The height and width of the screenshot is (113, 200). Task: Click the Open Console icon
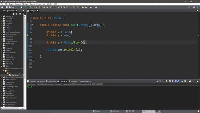coord(190,81)
